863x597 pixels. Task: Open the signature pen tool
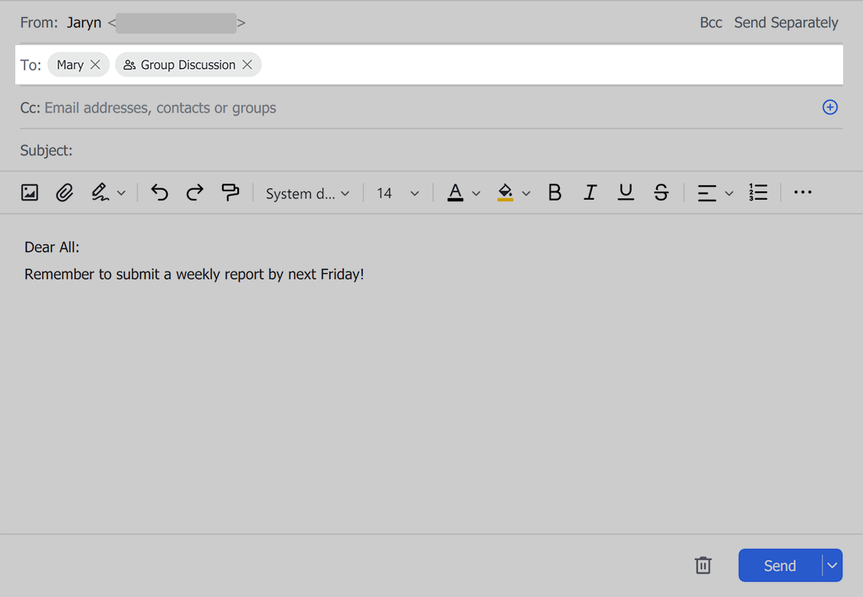(x=100, y=193)
